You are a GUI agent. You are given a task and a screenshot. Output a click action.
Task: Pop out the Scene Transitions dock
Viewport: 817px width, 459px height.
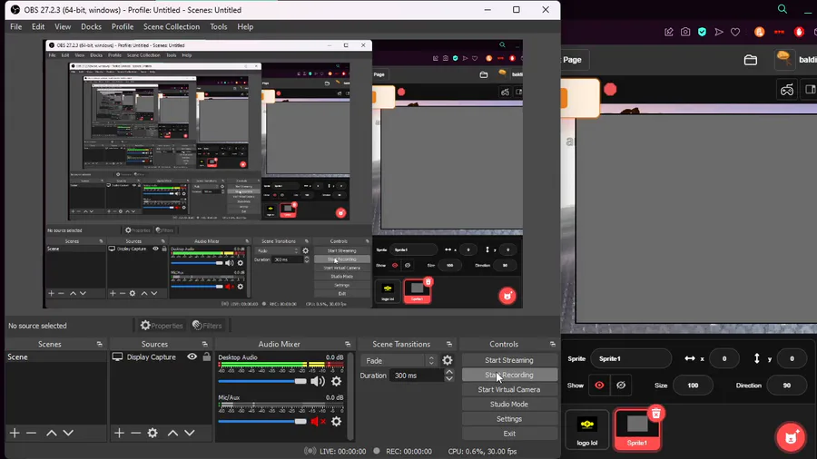(449, 344)
